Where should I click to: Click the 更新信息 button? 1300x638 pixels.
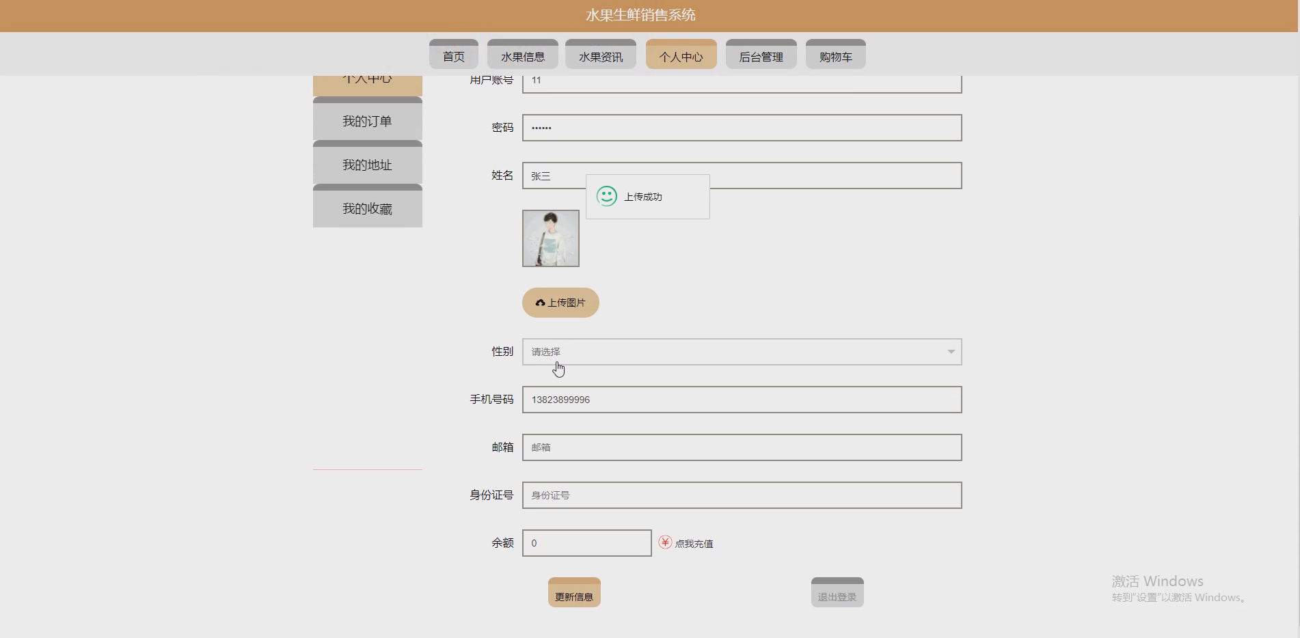click(574, 592)
